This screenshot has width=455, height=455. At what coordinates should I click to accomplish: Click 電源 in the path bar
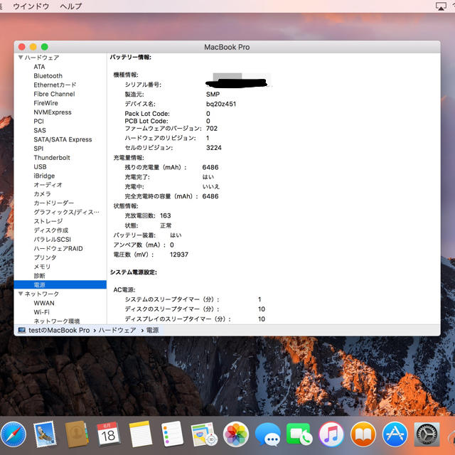click(152, 330)
